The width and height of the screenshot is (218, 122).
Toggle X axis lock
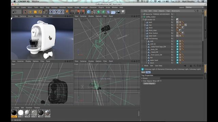click(51, 12)
